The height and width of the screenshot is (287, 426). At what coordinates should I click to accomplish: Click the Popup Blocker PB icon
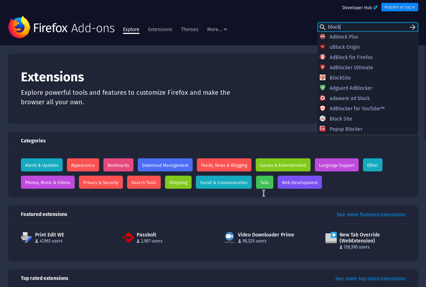coord(323,129)
